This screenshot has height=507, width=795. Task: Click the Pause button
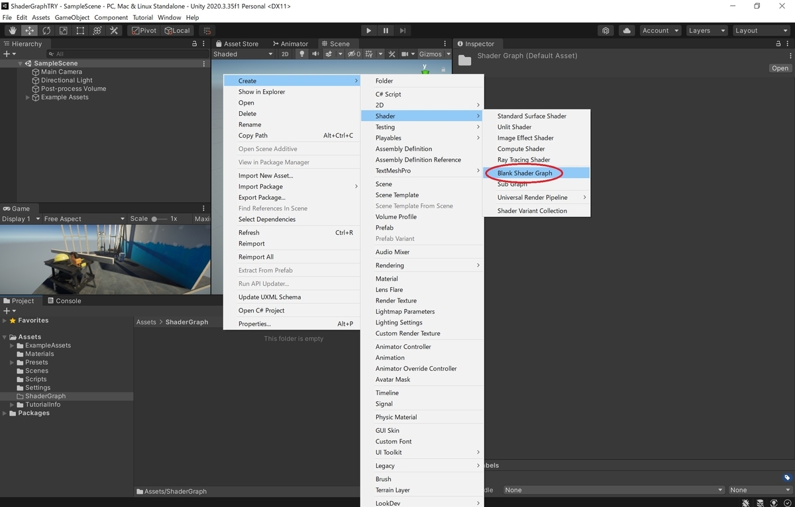pos(386,30)
